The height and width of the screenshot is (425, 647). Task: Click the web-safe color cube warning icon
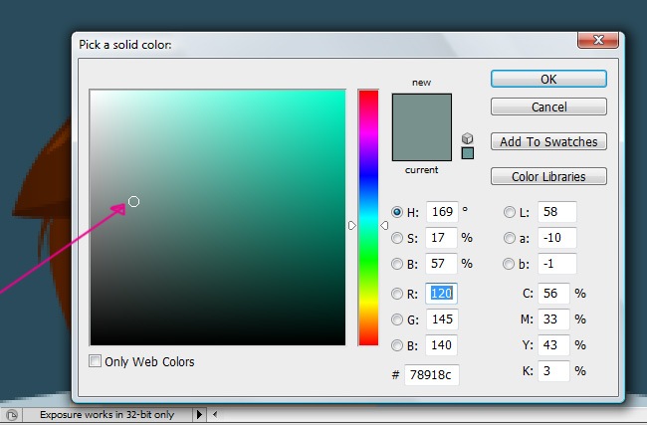pyautogui.click(x=468, y=137)
